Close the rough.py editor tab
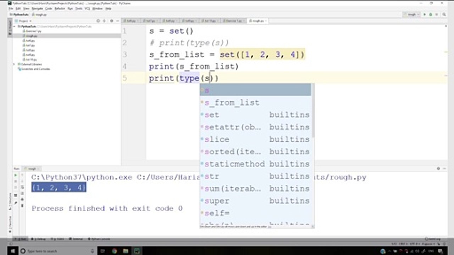The image size is (454, 255). (266, 21)
